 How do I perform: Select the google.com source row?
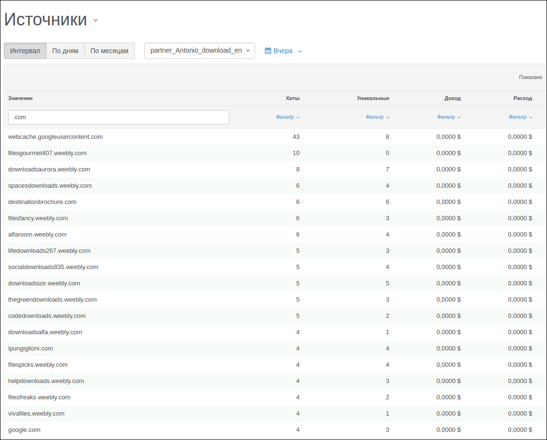[275, 430]
